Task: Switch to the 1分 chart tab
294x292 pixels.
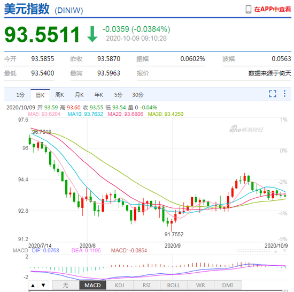Action: point(20,95)
